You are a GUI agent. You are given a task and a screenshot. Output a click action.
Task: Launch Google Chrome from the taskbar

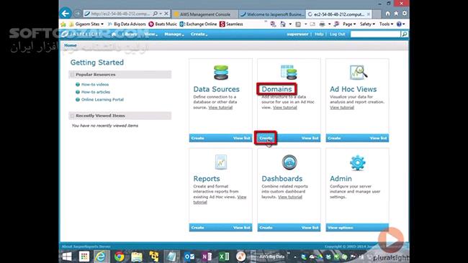tap(119, 257)
